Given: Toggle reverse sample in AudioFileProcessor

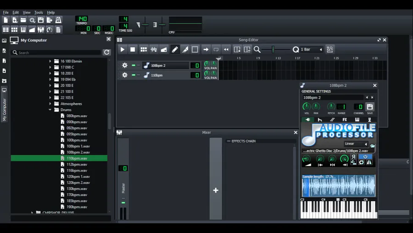Looking at the screenshot, I should 353,157.
